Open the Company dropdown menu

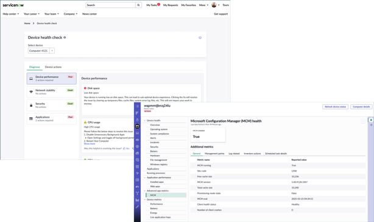[x=71, y=14]
